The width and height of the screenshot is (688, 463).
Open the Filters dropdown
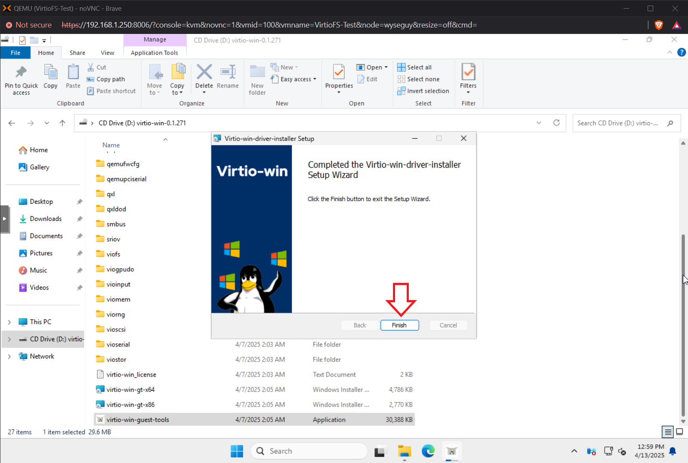[468, 79]
